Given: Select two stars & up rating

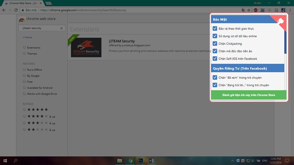Looking at the screenshot, I should point(24,130).
